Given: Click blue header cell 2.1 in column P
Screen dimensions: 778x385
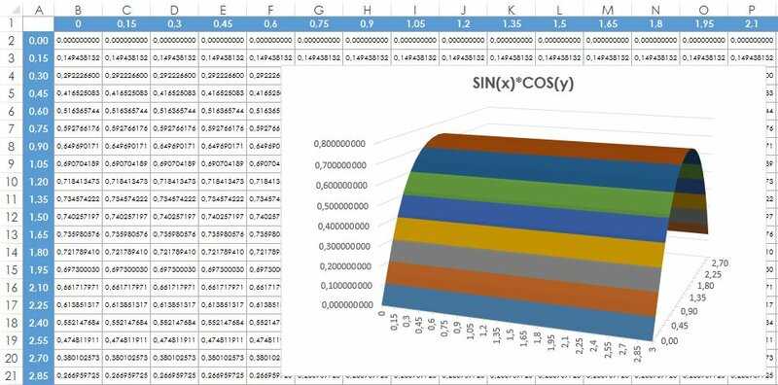Looking at the screenshot, I should [x=752, y=23].
